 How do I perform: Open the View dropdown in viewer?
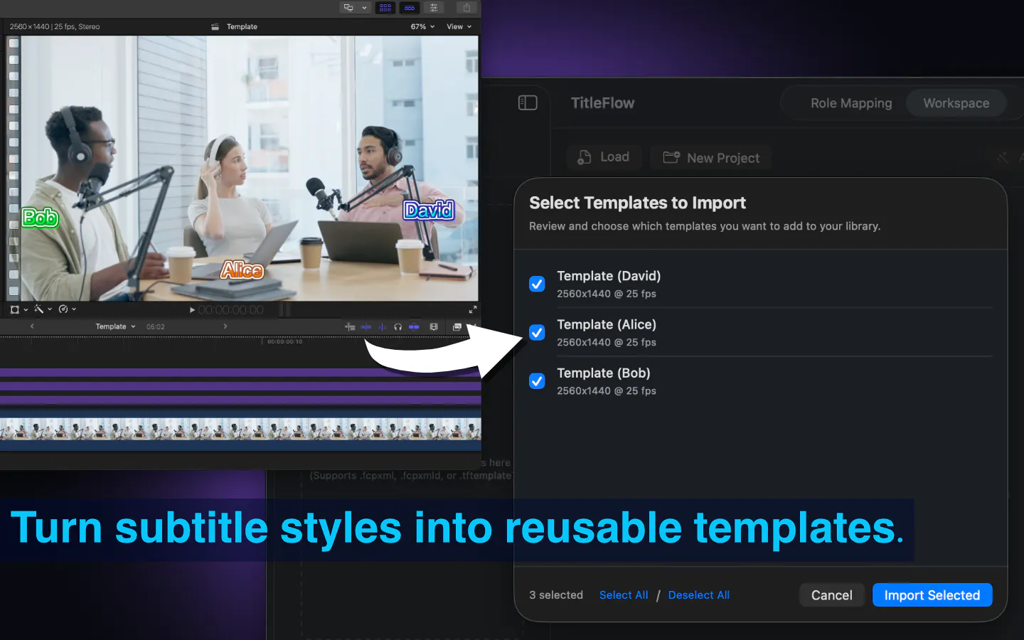tap(459, 27)
